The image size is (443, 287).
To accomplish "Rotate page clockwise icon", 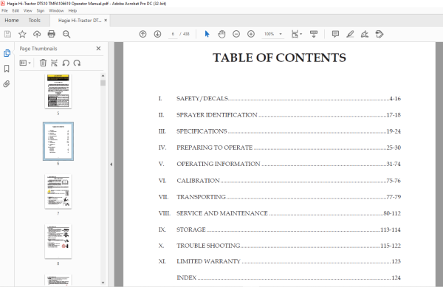I will pyautogui.click(x=77, y=63).
